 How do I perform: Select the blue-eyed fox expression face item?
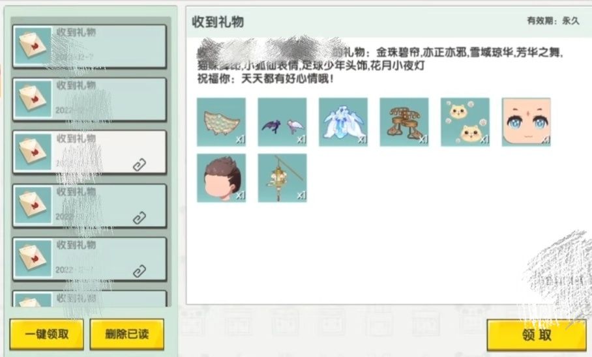(526, 122)
